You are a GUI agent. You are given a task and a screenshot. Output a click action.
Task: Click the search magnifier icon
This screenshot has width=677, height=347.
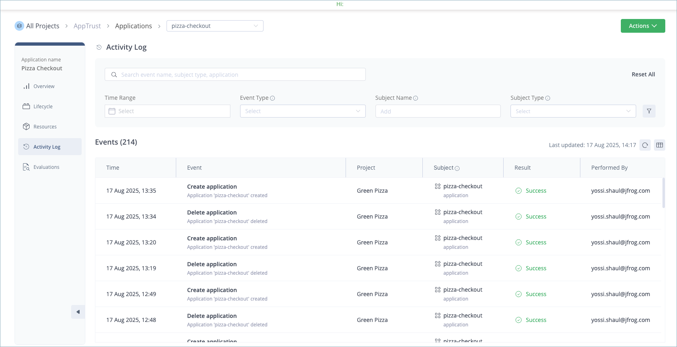coord(114,75)
